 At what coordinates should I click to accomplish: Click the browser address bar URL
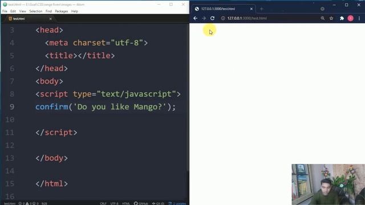247,18
